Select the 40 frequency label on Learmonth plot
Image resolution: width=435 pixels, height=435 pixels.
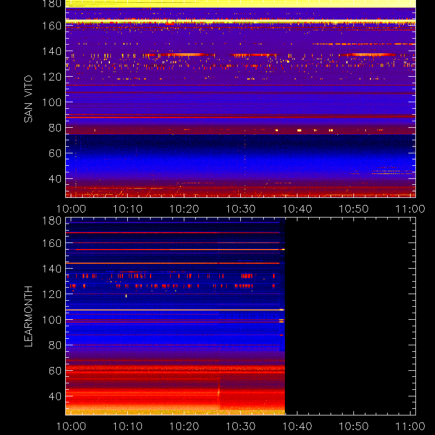(55, 396)
